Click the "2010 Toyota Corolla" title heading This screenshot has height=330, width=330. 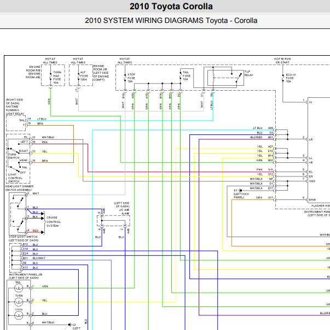(171, 7)
